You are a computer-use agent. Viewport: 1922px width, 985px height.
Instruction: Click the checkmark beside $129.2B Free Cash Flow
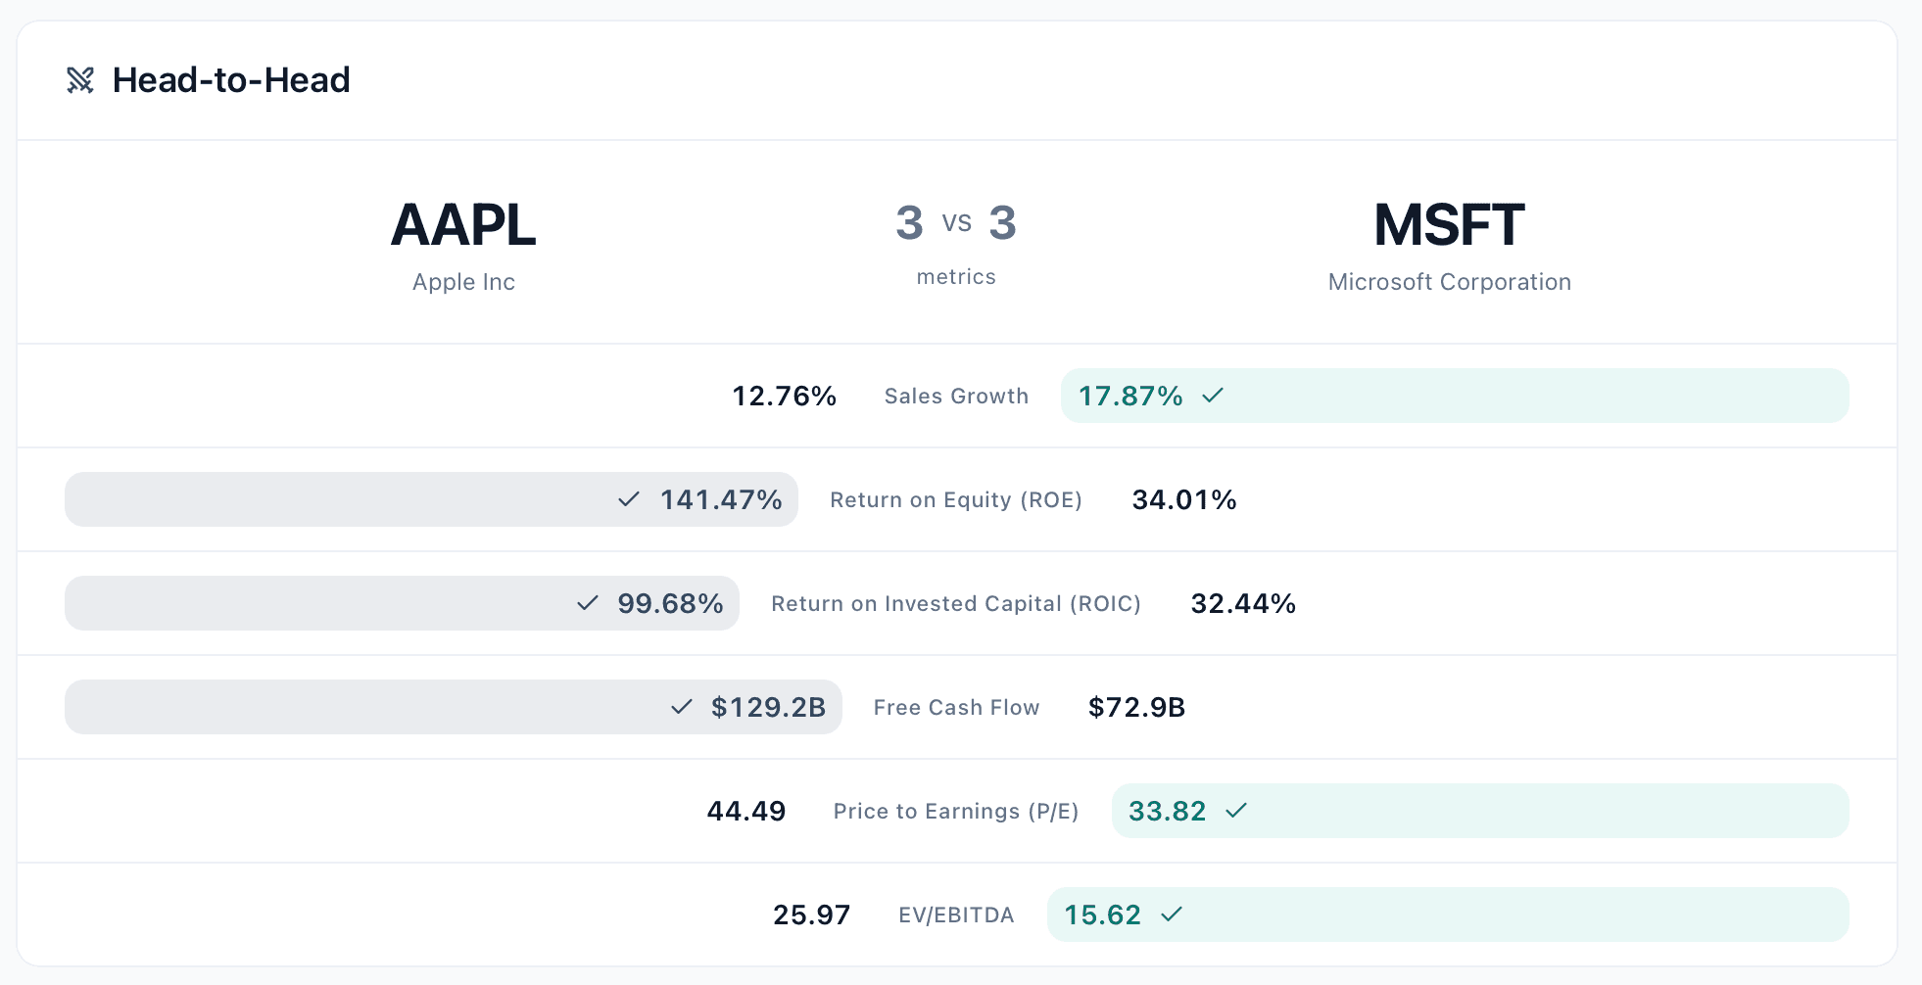click(682, 707)
